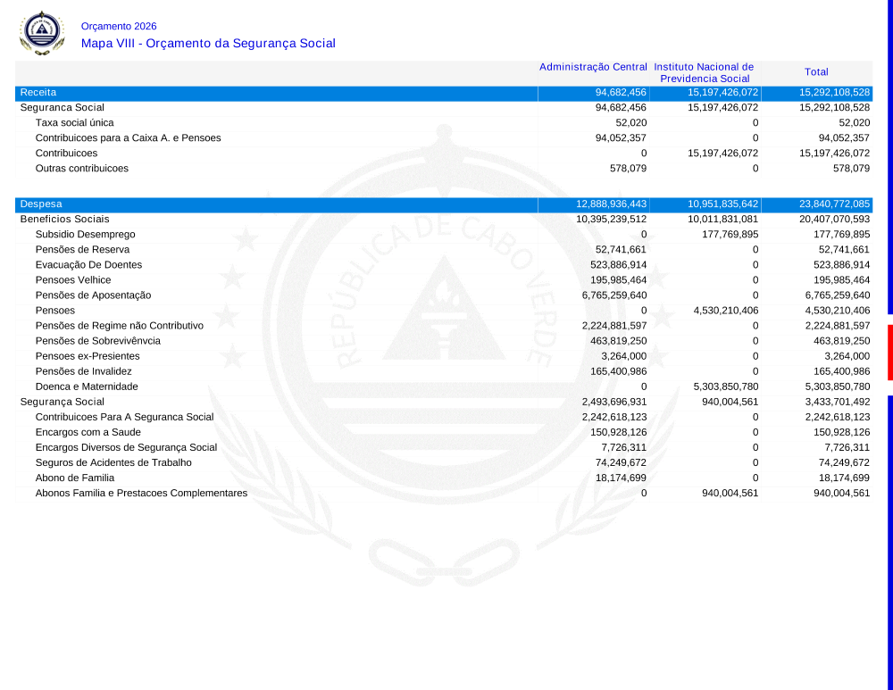Screen dimensions: 893x690
Task: Click the 'Subsidio Desemprego' row label
Action: click(85, 234)
